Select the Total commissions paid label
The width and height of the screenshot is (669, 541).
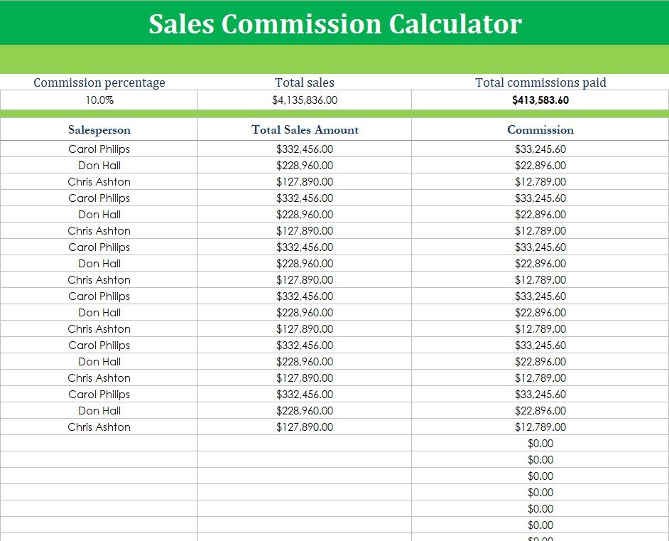[x=540, y=82]
